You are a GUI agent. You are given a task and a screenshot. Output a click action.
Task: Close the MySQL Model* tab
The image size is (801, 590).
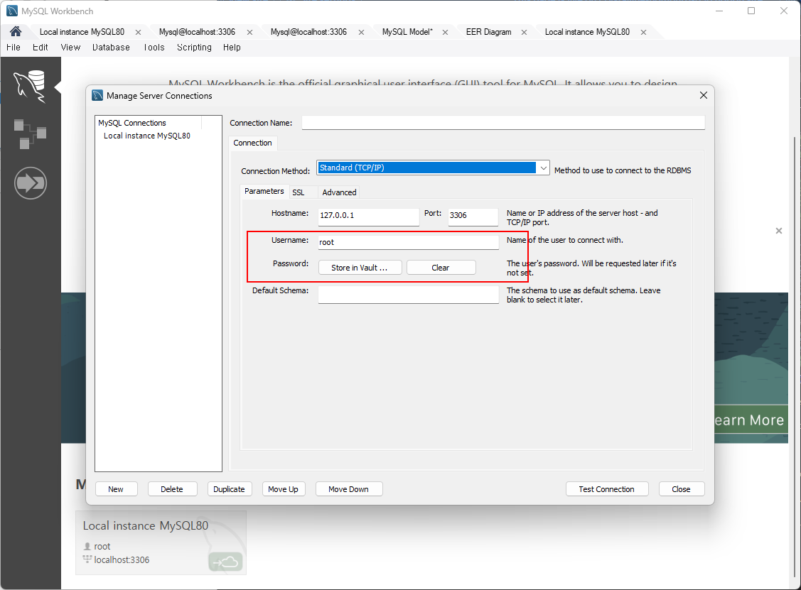(x=445, y=32)
